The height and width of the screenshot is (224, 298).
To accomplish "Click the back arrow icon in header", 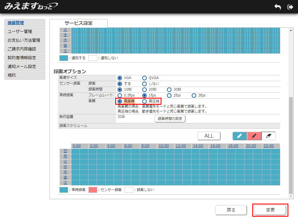I will [278, 7].
